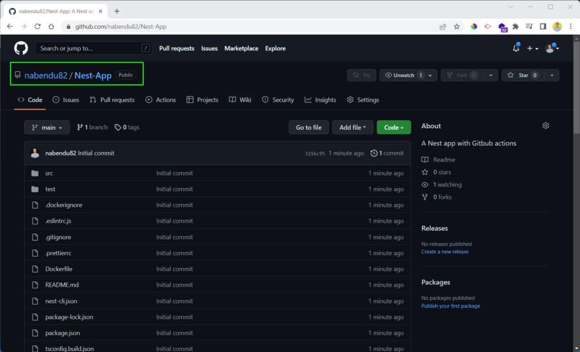This screenshot has width=580, height=352.
Task: Click the Readme book icon link
Action: coord(438,159)
